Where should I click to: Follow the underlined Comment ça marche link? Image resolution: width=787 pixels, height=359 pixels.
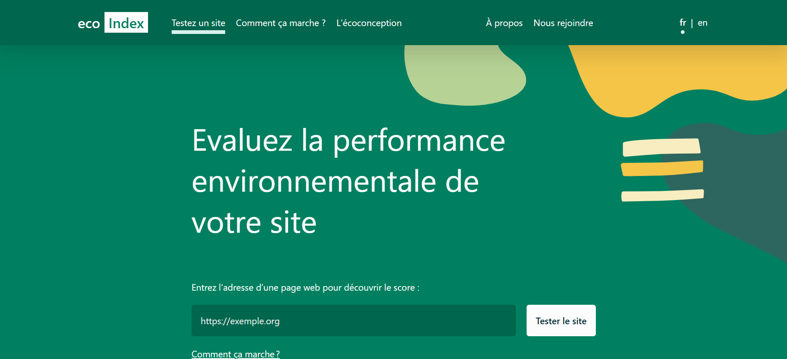click(235, 354)
